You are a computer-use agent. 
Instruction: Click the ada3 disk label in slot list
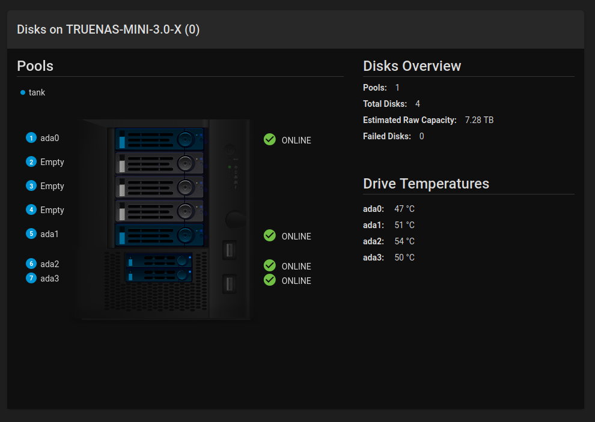coord(50,279)
